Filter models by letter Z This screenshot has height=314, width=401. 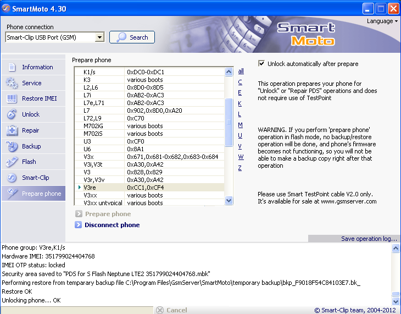pos(240,168)
